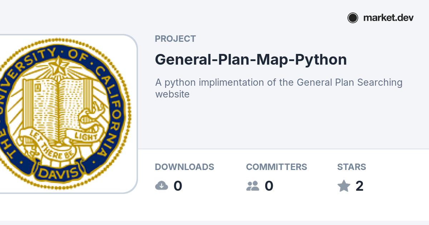Click the DOWNLOADS heading
The width and height of the screenshot is (429, 225).
coord(184,167)
